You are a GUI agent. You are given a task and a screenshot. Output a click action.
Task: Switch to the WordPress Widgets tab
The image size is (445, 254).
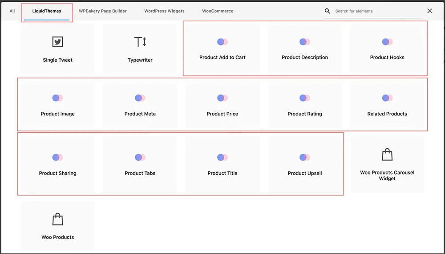coord(164,11)
